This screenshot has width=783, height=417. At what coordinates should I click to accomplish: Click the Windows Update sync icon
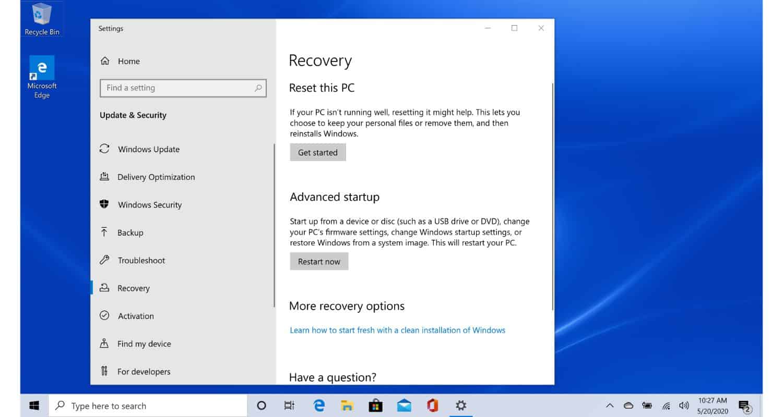[x=104, y=149]
